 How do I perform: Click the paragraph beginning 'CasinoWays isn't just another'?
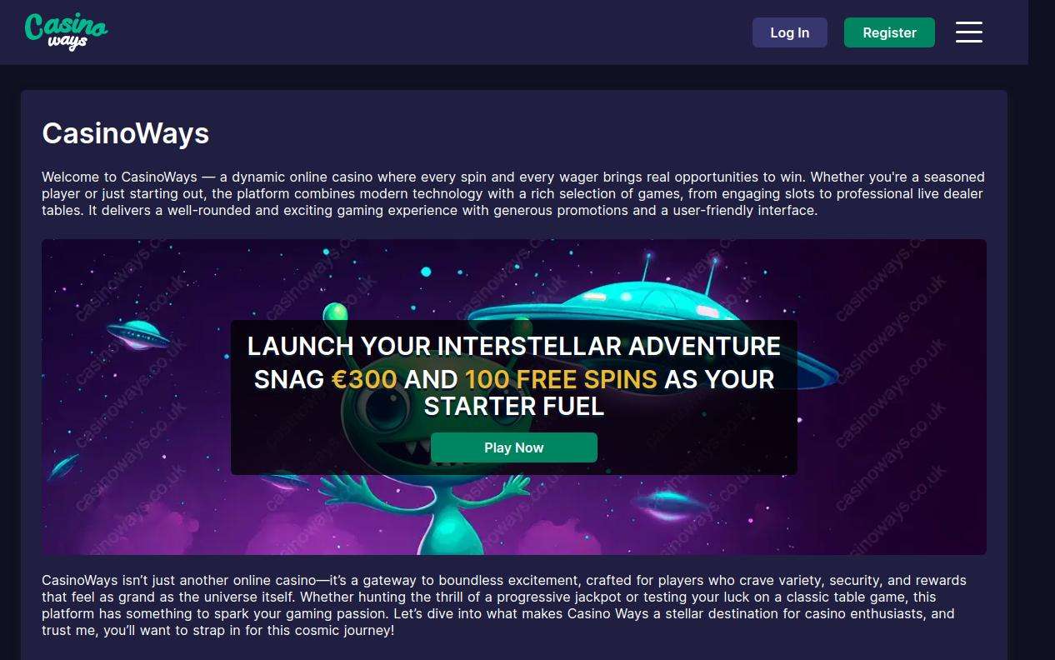pos(504,605)
